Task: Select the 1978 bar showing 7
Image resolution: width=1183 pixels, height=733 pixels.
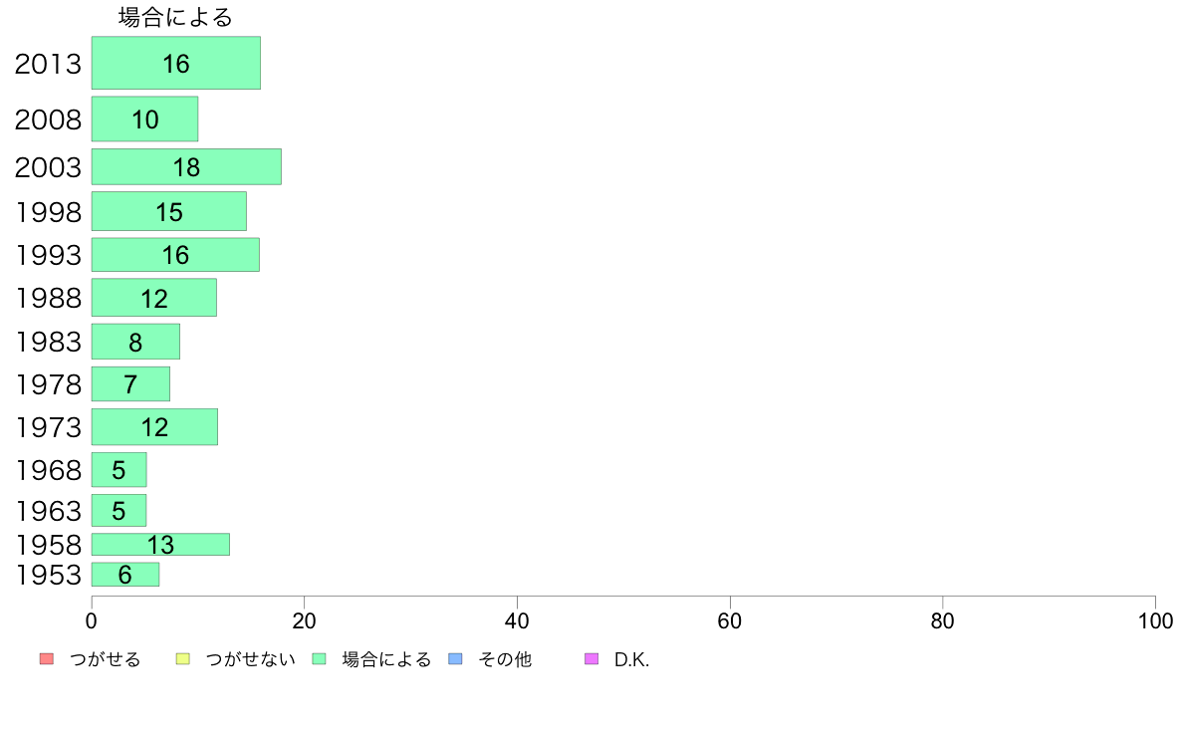Action: click(130, 384)
